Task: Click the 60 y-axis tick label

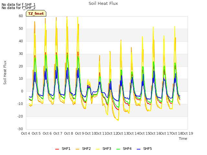Action: click(21, 16)
